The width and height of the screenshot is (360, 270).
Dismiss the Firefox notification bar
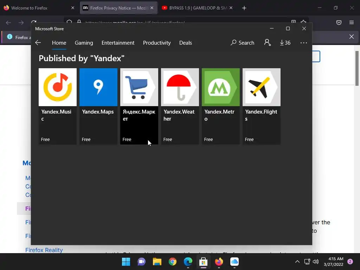point(351,37)
